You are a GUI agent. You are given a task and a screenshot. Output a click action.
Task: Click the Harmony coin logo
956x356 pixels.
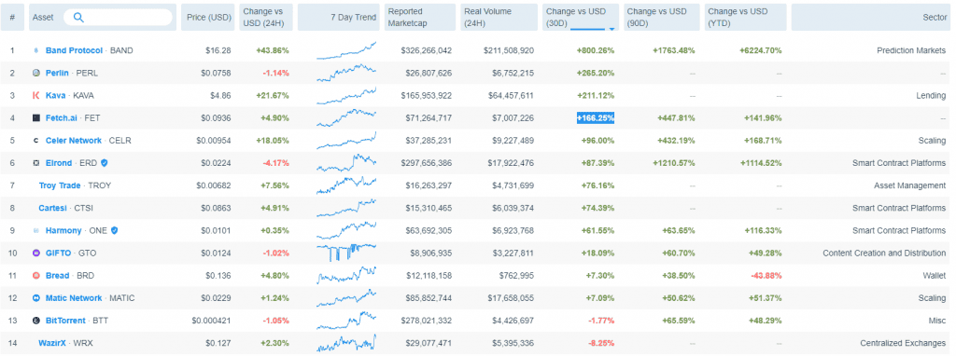point(36,230)
